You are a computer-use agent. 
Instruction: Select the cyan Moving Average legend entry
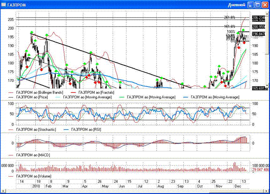click(84, 97)
